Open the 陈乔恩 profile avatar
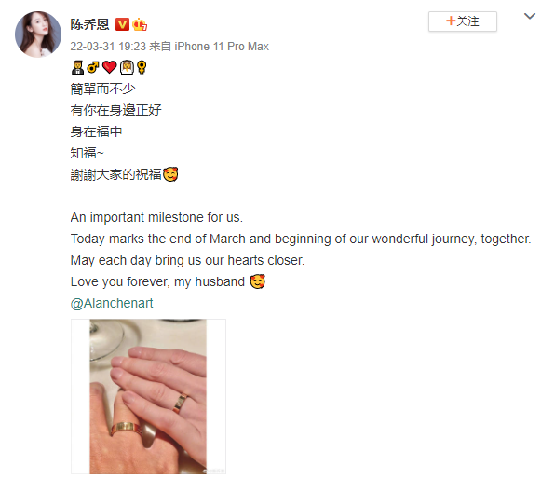 click(x=38, y=34)
